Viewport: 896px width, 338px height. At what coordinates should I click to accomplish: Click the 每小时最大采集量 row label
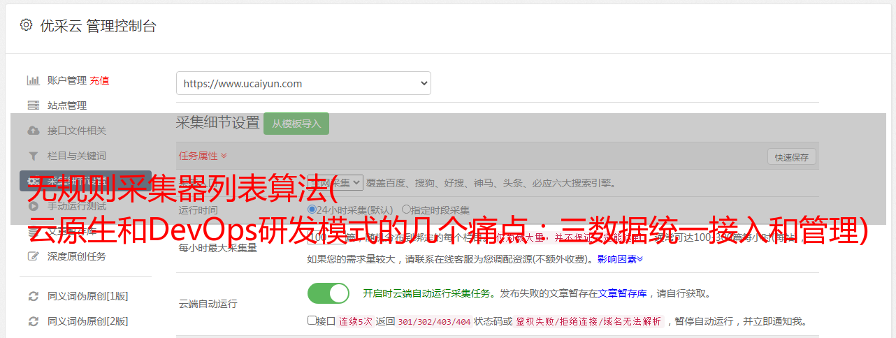[x=217, y=247]
